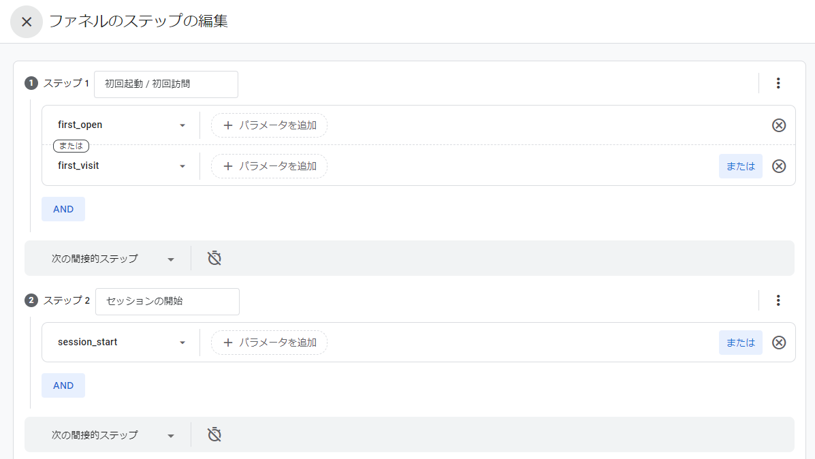
Task: Edit the Step 2 name field セッションの開始
Action: click(167, 301)
